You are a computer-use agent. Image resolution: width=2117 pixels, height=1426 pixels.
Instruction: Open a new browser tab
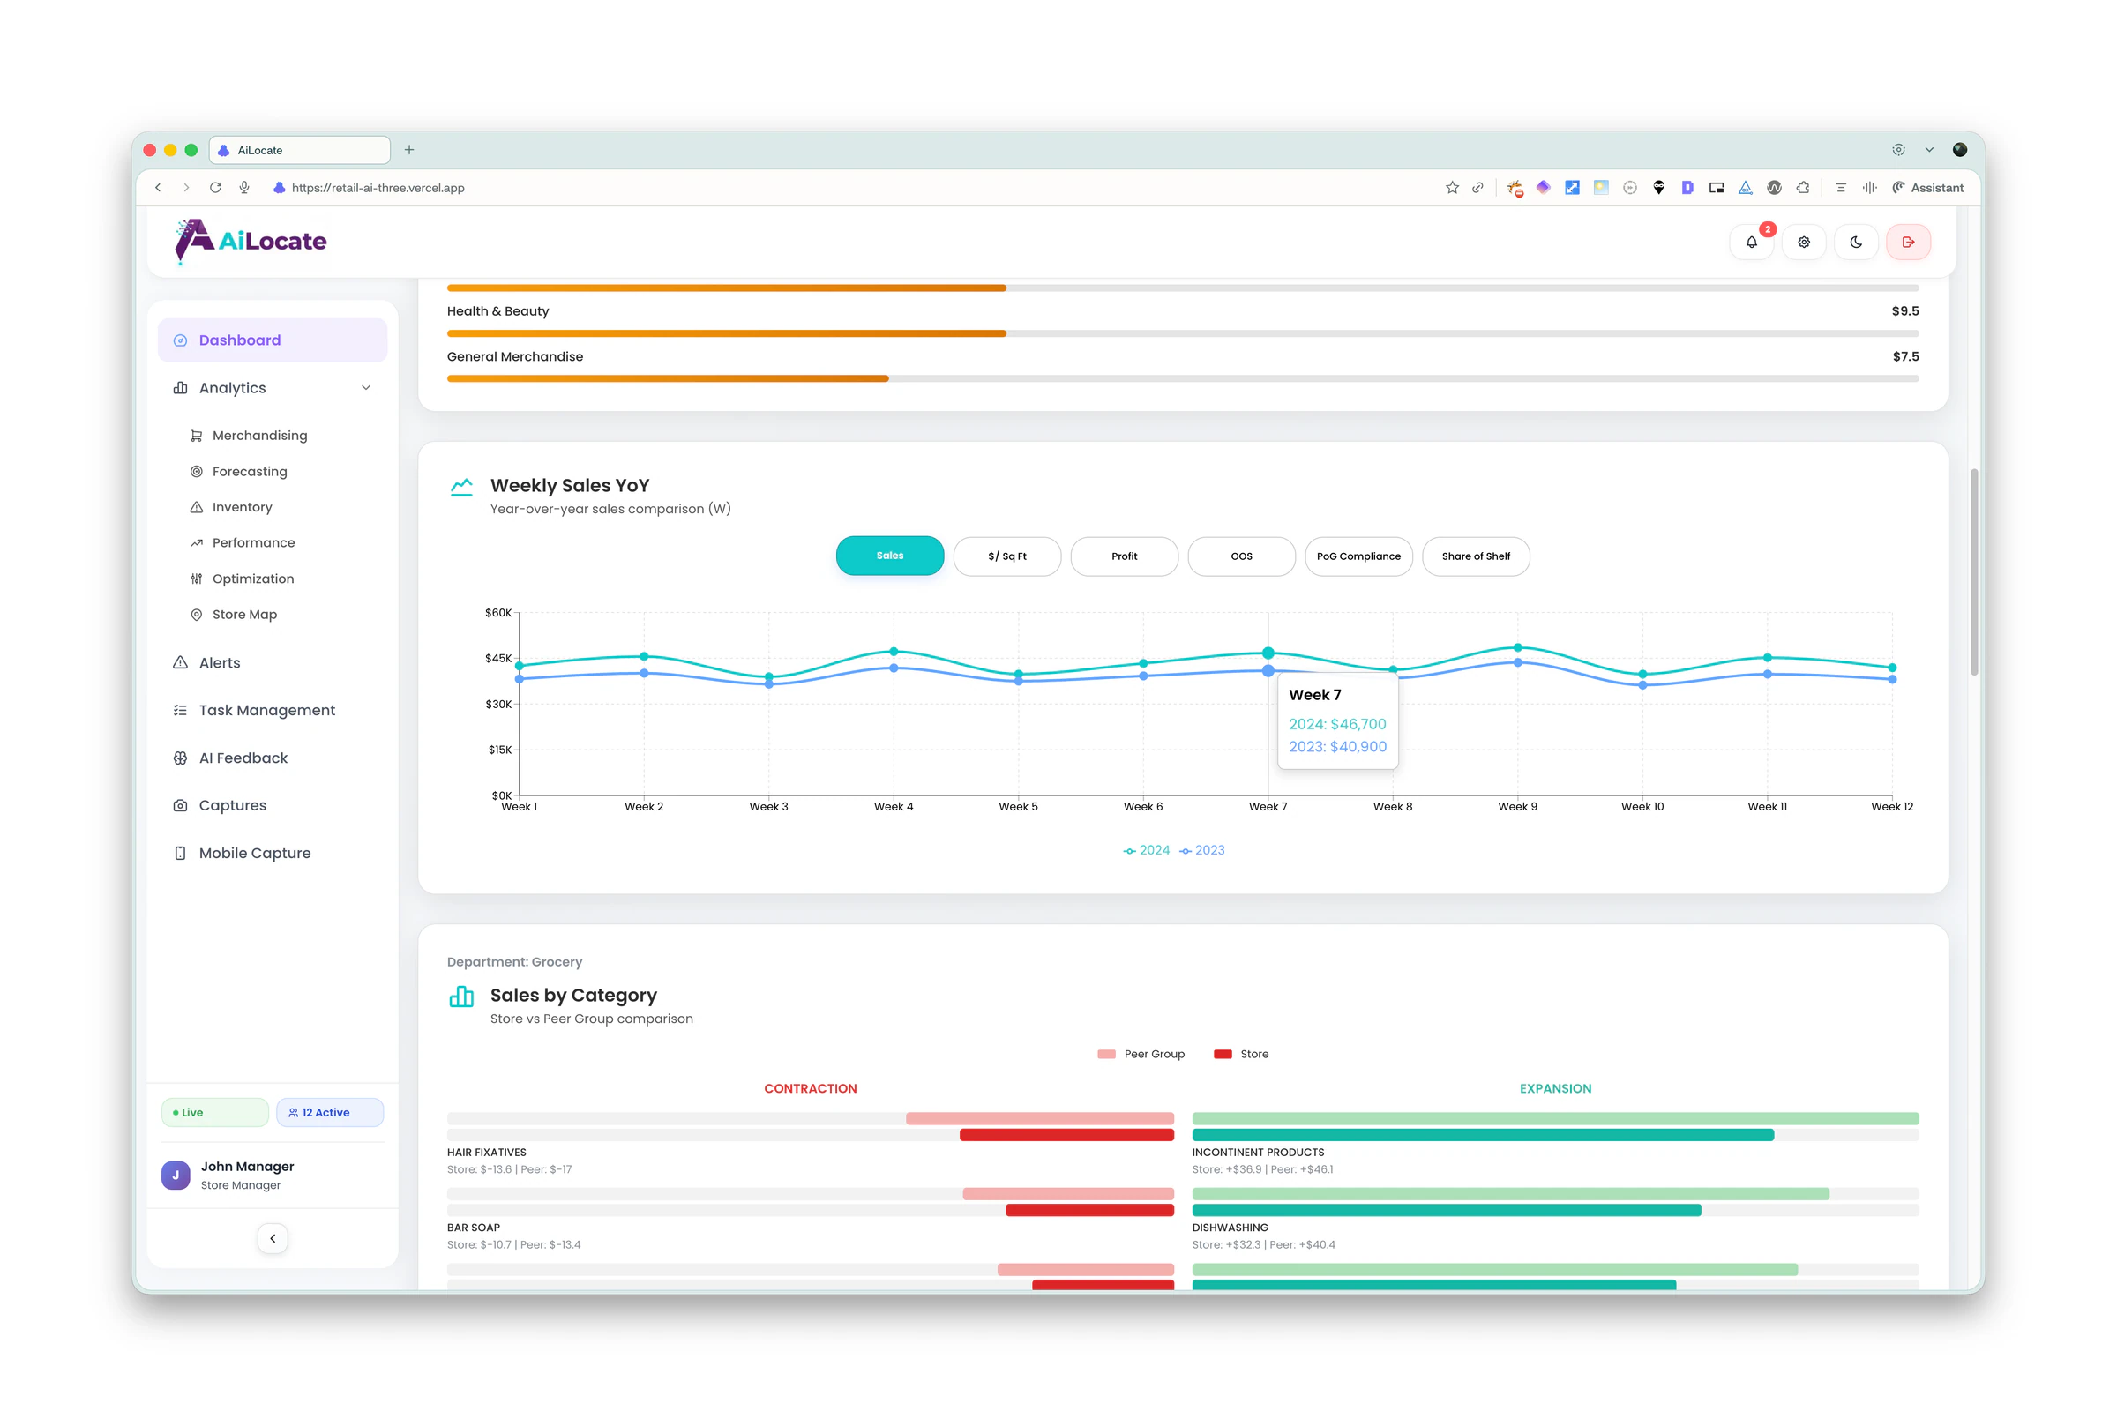click(x=409, y=150)
